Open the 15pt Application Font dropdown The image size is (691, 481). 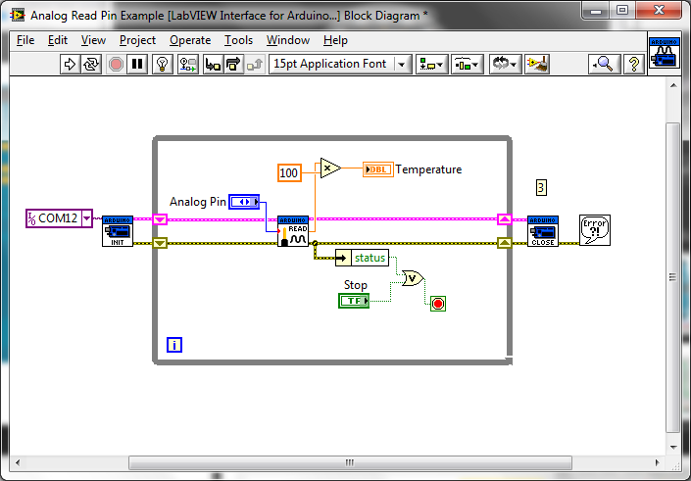[340, 65]
